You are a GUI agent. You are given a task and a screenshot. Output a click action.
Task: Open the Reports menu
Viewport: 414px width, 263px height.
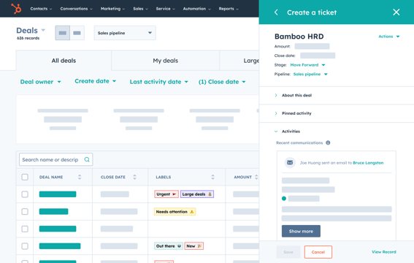[229, 9]
